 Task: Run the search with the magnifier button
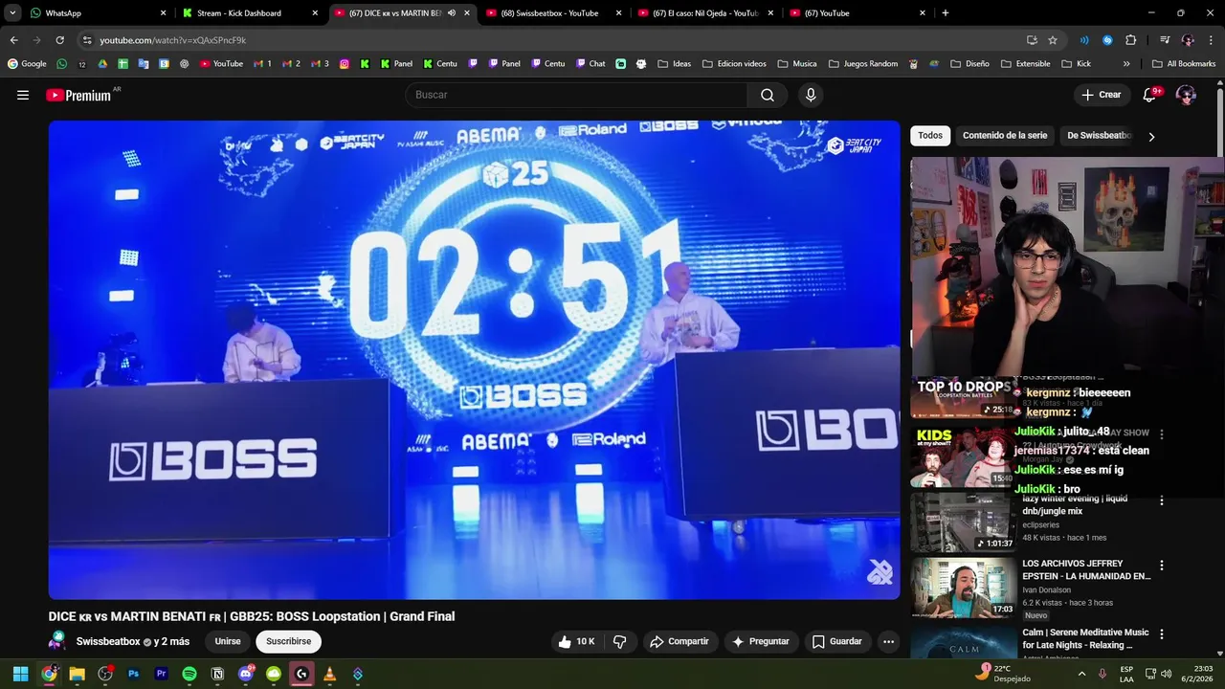[x=767, y=95]
